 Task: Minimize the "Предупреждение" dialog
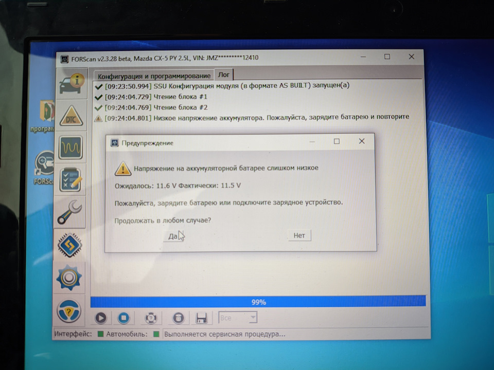coord(312,142)
